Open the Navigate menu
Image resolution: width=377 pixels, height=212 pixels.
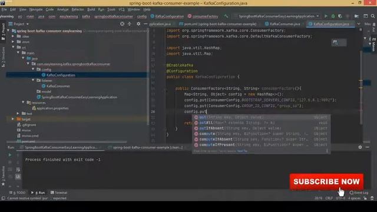[36, 9]
